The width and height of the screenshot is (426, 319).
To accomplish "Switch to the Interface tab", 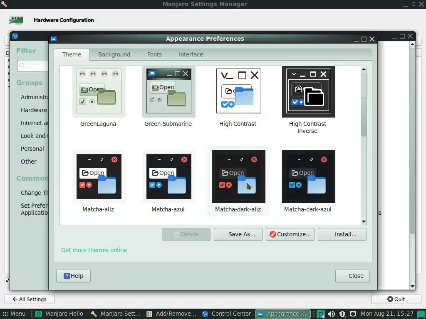I will pos(191,54).
